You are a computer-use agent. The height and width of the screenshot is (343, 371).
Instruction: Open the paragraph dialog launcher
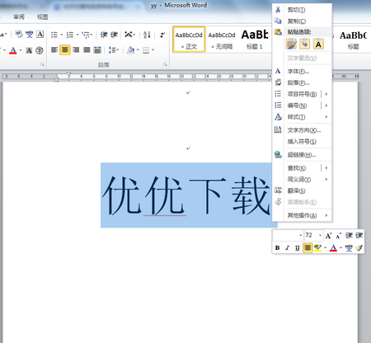[165, 64]
